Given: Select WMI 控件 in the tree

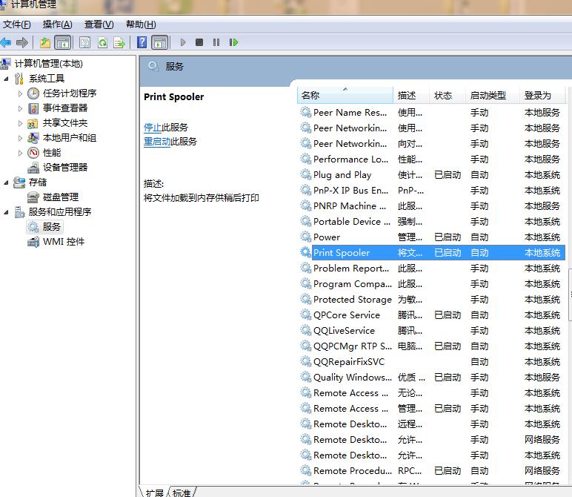Looking at the screenshot, I should [64, 242].
